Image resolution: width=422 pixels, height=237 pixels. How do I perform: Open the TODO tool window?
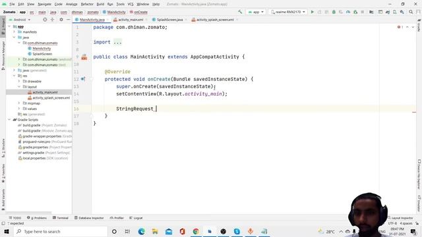[15, 218]
